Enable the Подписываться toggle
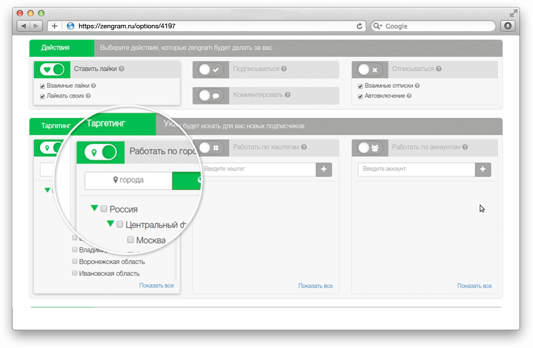This screenshot has height=348, width=533. (210, 69)
